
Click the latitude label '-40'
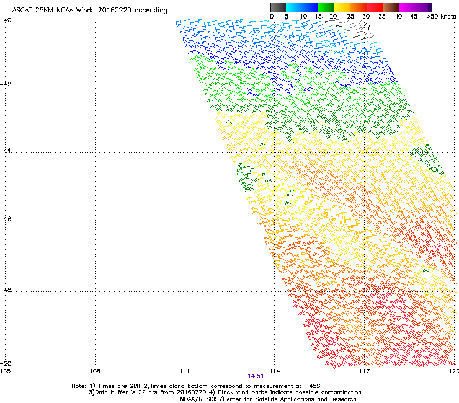pyautogui.click(x=6, y=20)
